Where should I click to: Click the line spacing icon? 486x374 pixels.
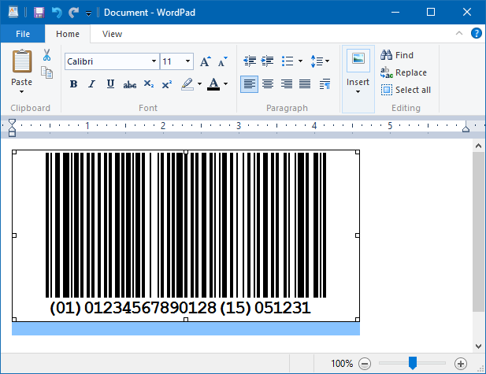(317, 61)
